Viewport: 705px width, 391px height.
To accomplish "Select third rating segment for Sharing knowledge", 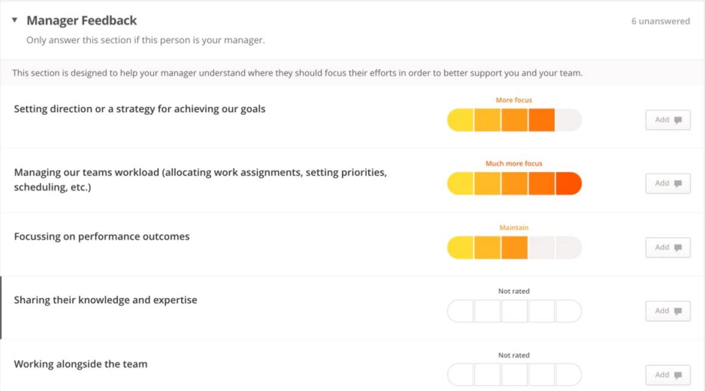I will pyautogui.click(x=514, y=311).
